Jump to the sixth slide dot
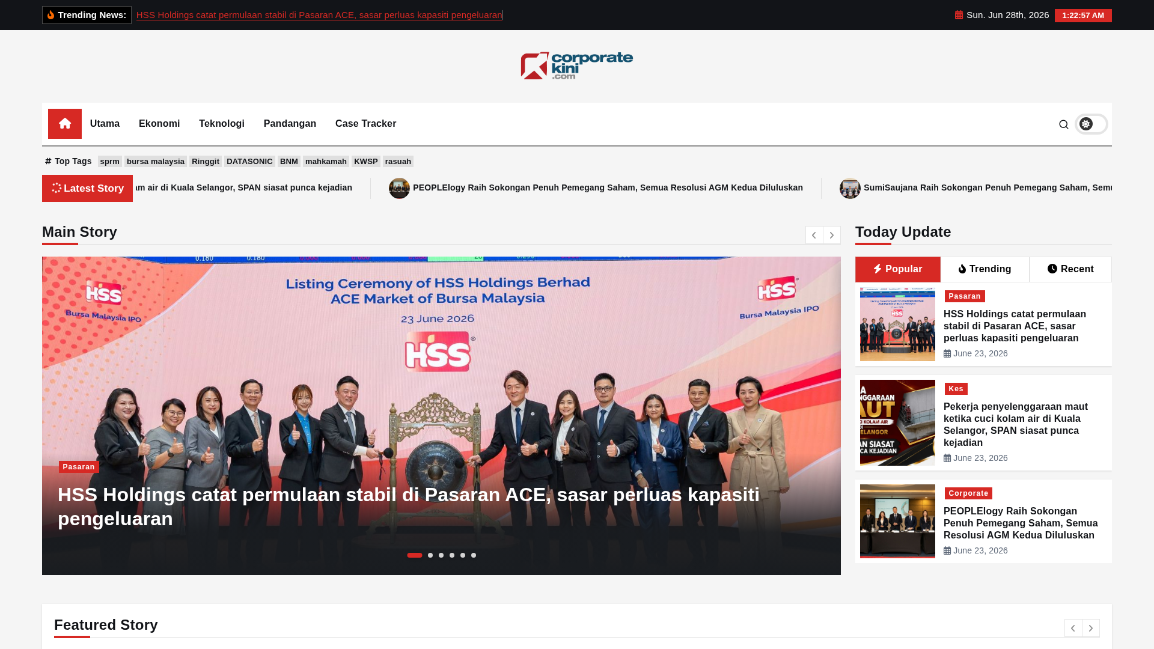Screen dimensions: 1154x649 click(474, 555)
